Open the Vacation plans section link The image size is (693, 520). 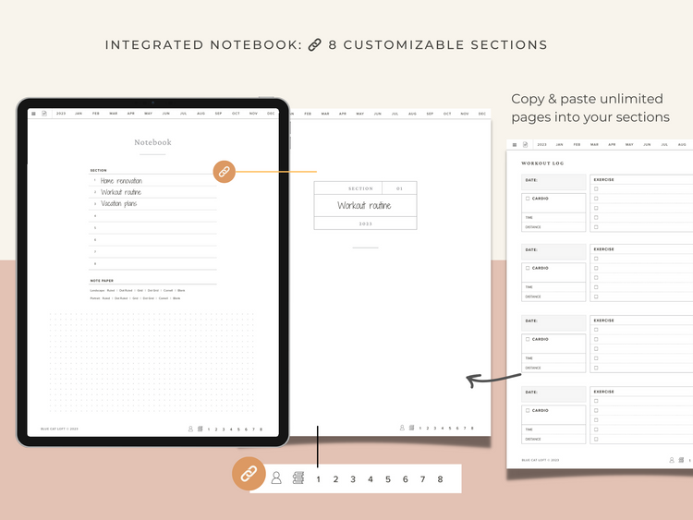pos(118,203)
